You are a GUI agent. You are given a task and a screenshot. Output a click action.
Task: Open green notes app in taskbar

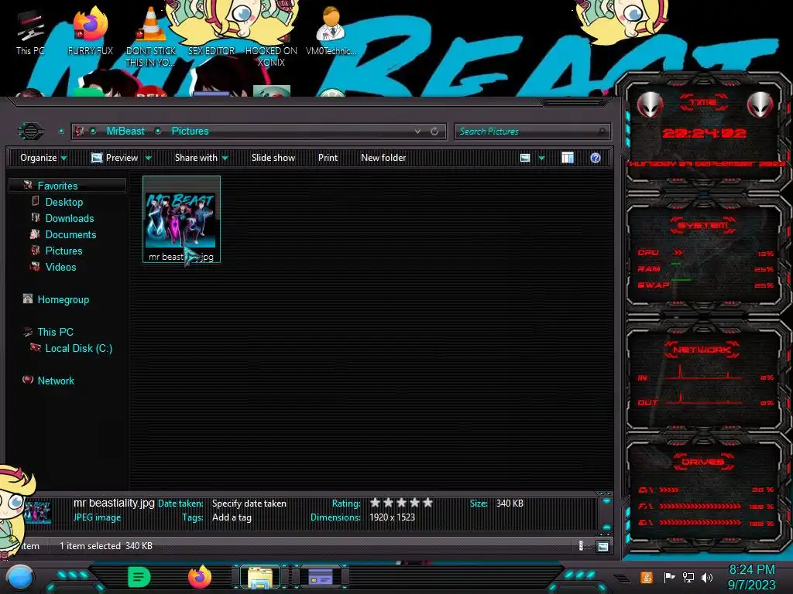[x=139, y=577]
